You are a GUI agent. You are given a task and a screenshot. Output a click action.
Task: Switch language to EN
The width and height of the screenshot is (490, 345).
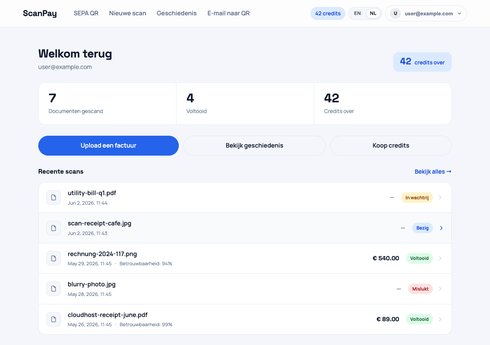tap(357, 13)
